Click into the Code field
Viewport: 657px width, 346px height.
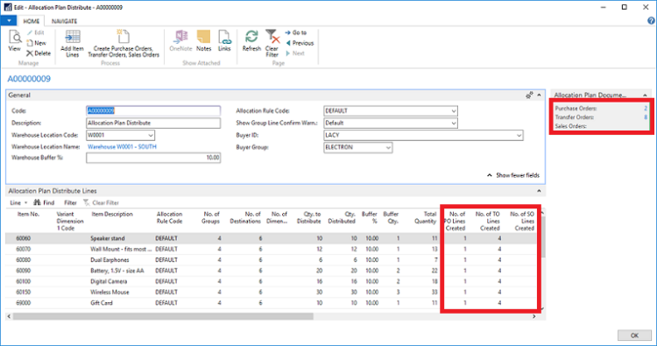[x=153, y=111]
